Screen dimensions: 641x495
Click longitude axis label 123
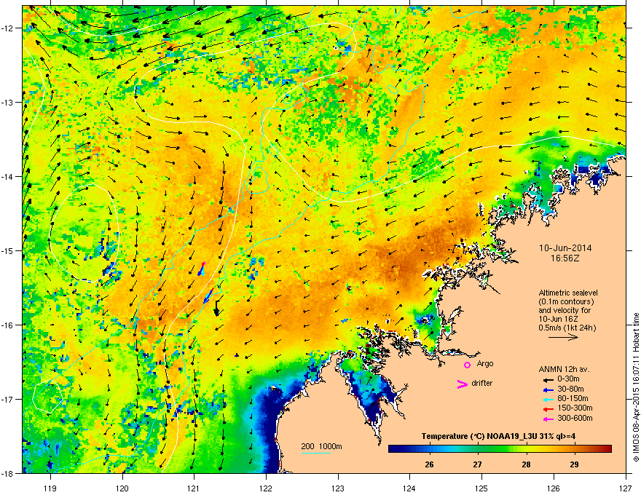[338, 488]
